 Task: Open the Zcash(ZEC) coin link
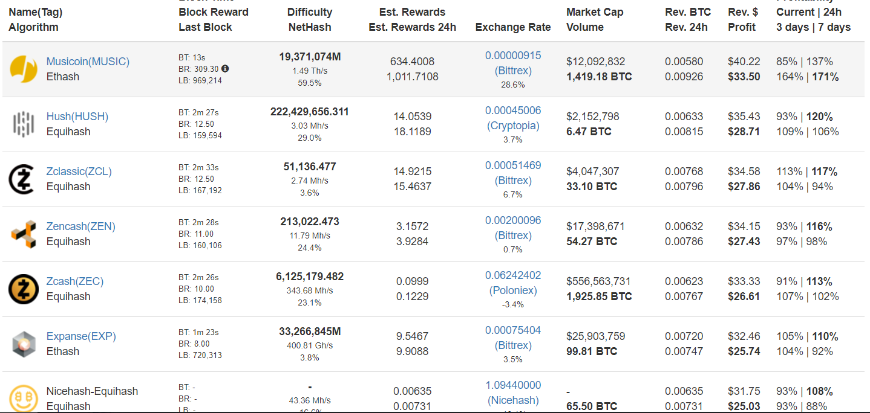pos(75,281)
